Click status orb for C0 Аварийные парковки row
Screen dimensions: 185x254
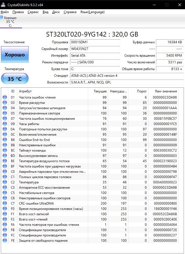point(5,172)
